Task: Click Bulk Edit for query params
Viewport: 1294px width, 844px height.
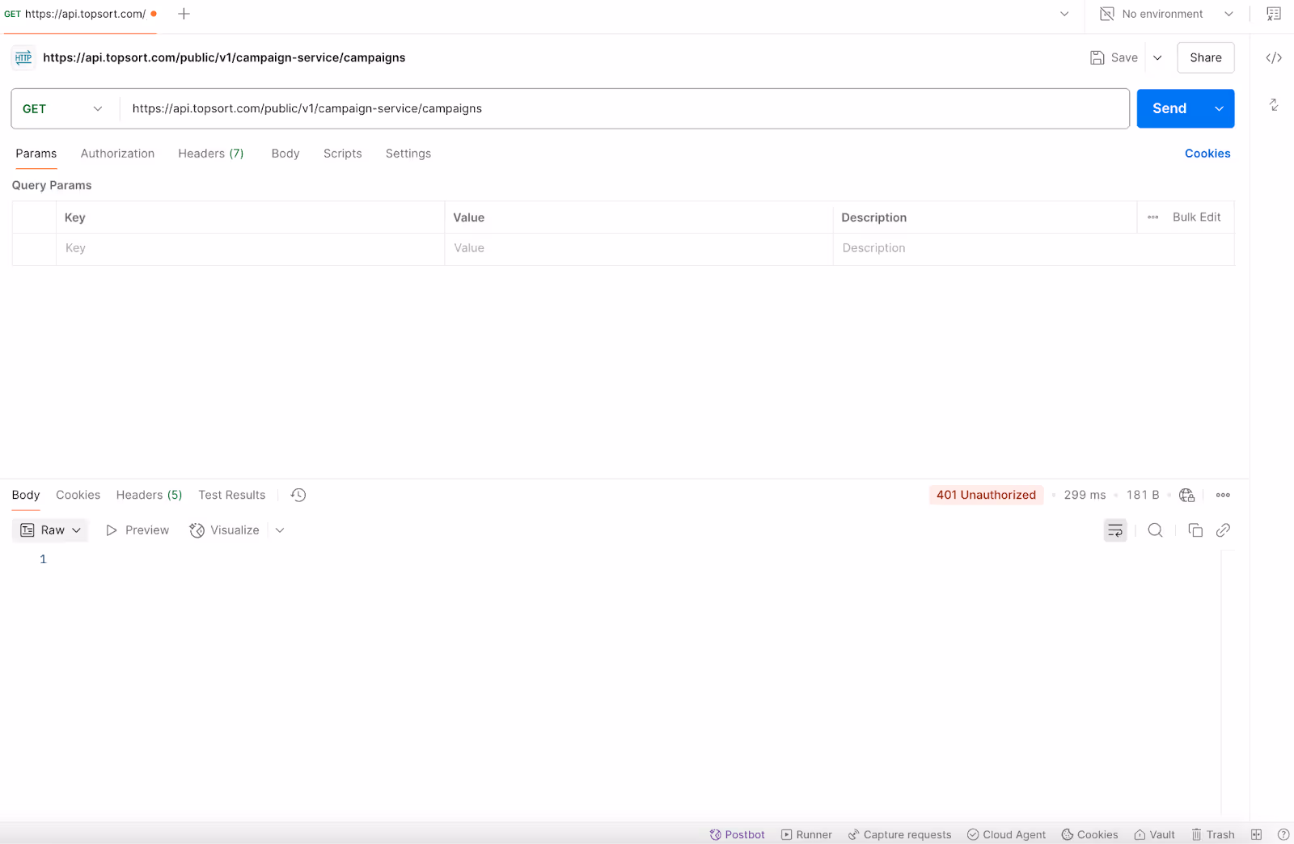Action: [x=1197, y=217]
